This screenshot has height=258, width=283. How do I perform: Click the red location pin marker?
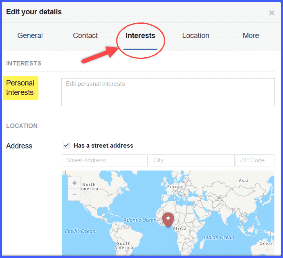coord(168,219)
